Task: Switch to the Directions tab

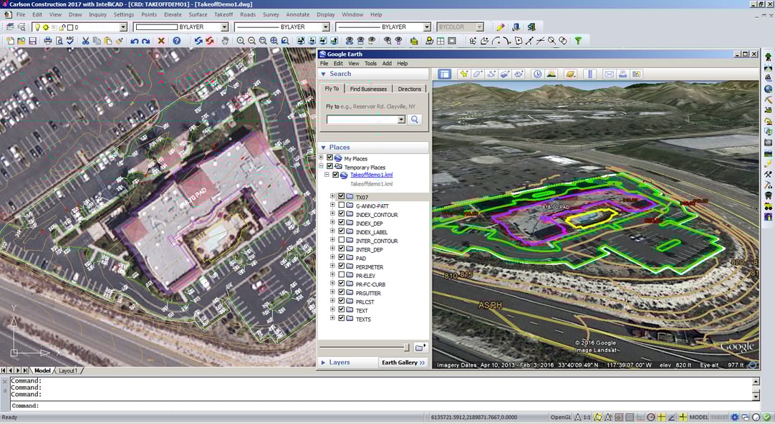Action: (x=409, y=88)
